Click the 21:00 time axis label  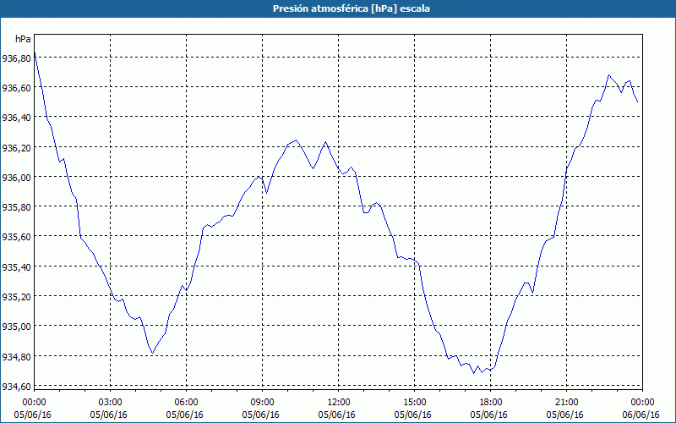(x=566, y=403)
